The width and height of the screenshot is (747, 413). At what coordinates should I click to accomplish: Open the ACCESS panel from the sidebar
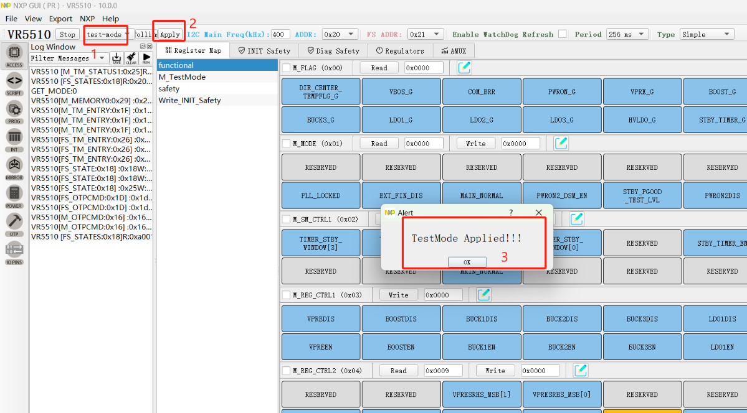[x=14, y=55]
